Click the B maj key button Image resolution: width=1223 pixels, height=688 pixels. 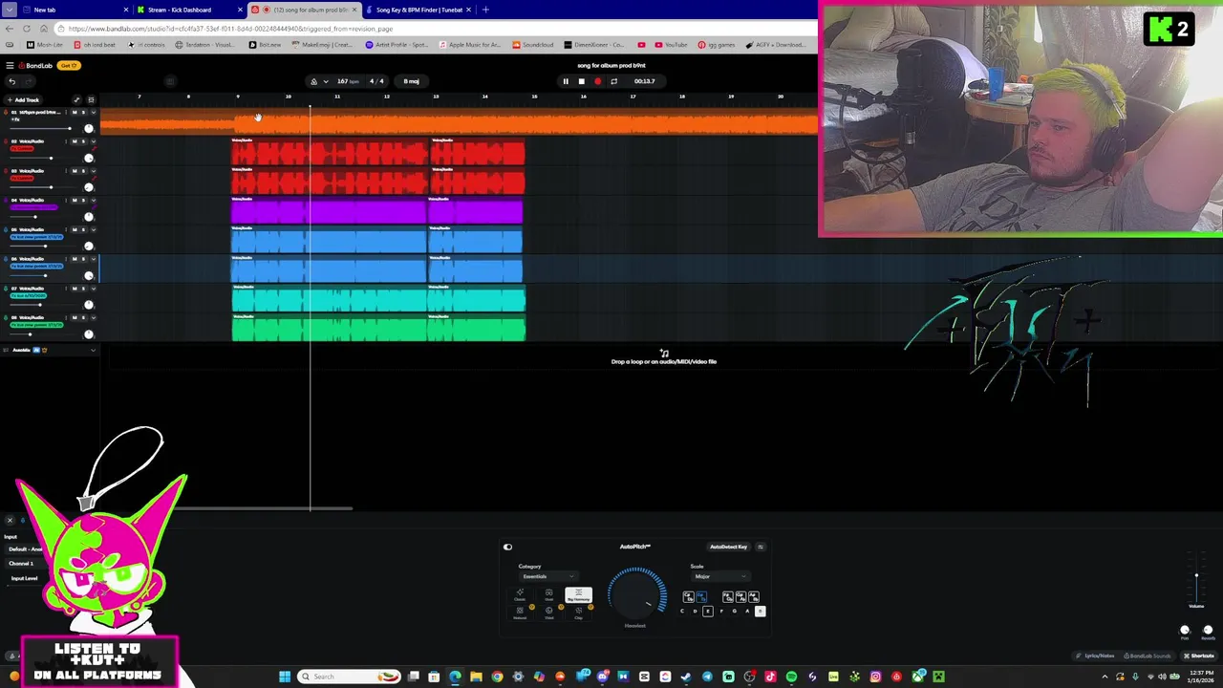pyautogui.click(x=411, y=81)
